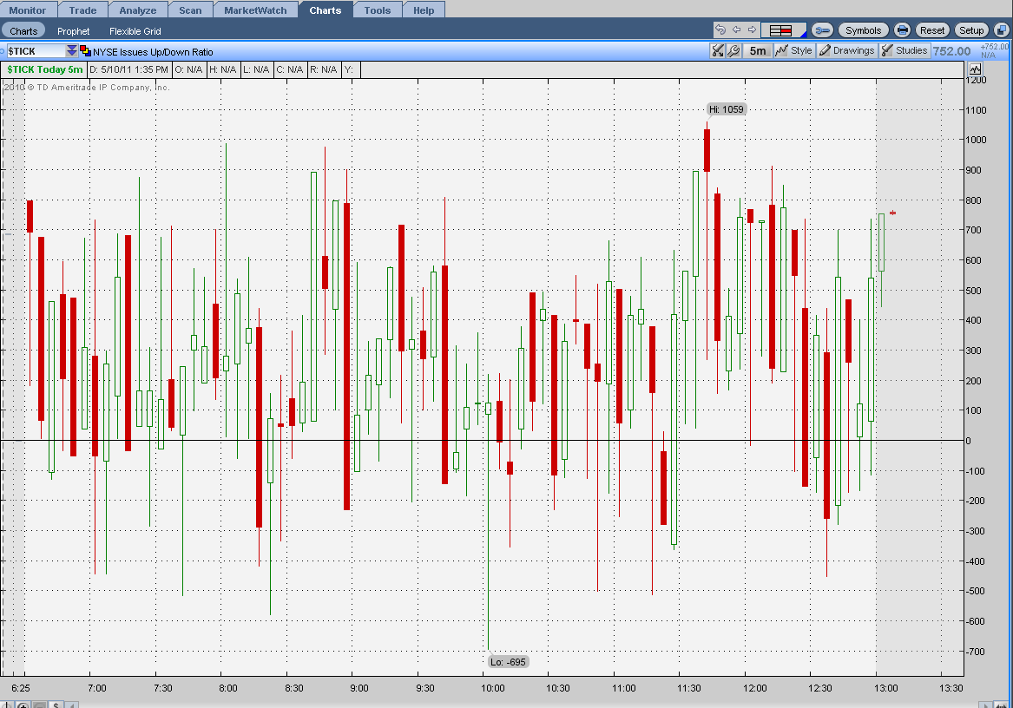
Task: Click the dollar sign icon at bottom
Action: coord(56,705)
